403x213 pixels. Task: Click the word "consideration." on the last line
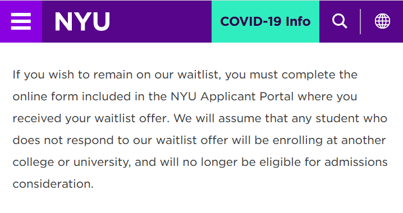click(53, 184)
